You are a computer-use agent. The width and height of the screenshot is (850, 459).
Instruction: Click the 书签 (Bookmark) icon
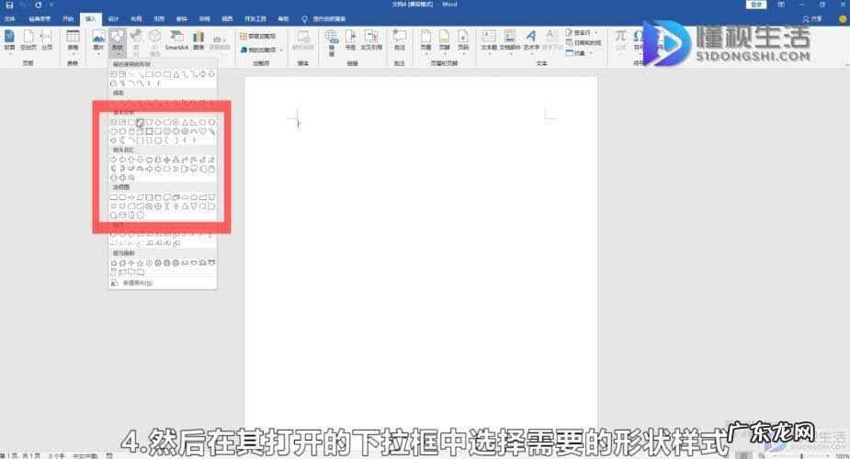(x=351, y=40)
